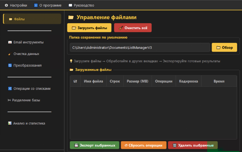Open Операции со списками section
Screen dimensions: 242x152
tap(32, 88)
